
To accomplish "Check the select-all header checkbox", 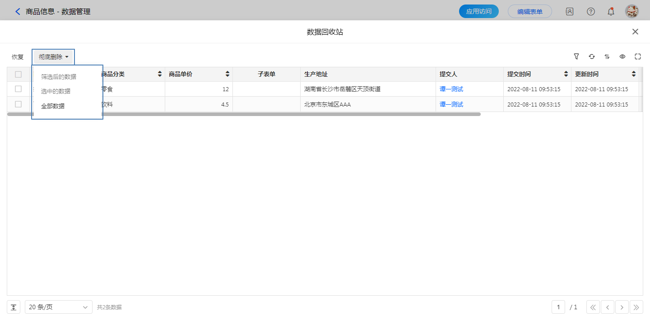I will tap(19, 74).
